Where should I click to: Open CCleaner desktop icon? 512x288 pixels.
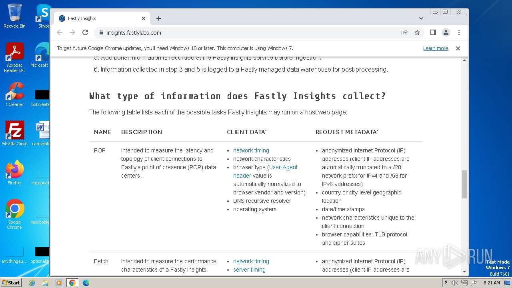click(14, 95)
